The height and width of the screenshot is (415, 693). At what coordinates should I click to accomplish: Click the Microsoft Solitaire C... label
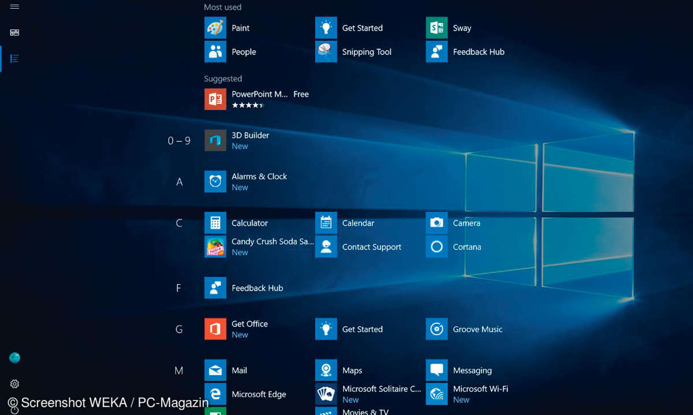point(382,389)
